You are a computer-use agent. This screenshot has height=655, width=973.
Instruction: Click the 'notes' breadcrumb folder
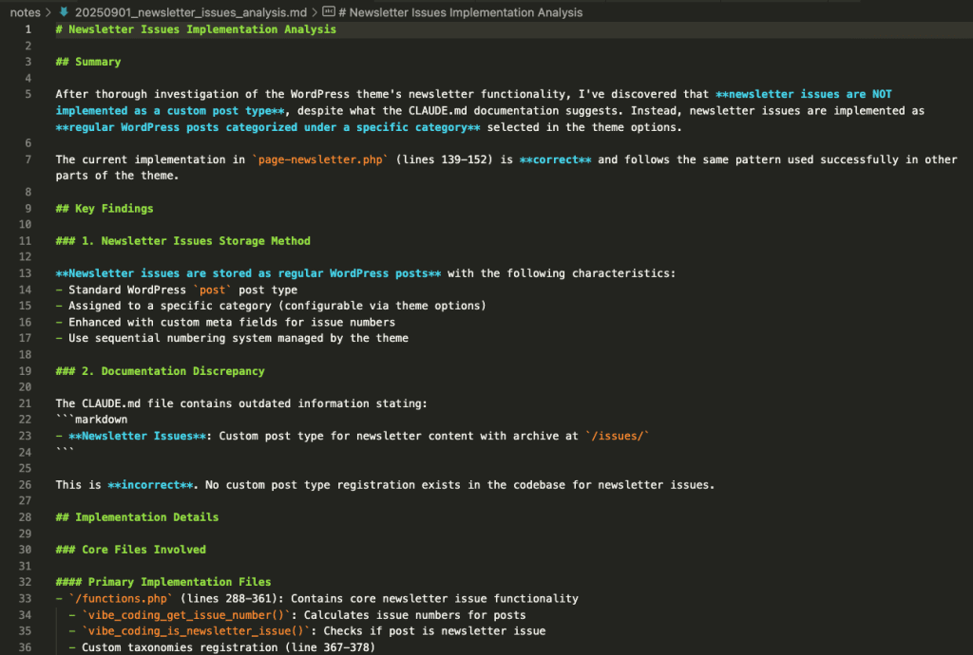[25, 12]
